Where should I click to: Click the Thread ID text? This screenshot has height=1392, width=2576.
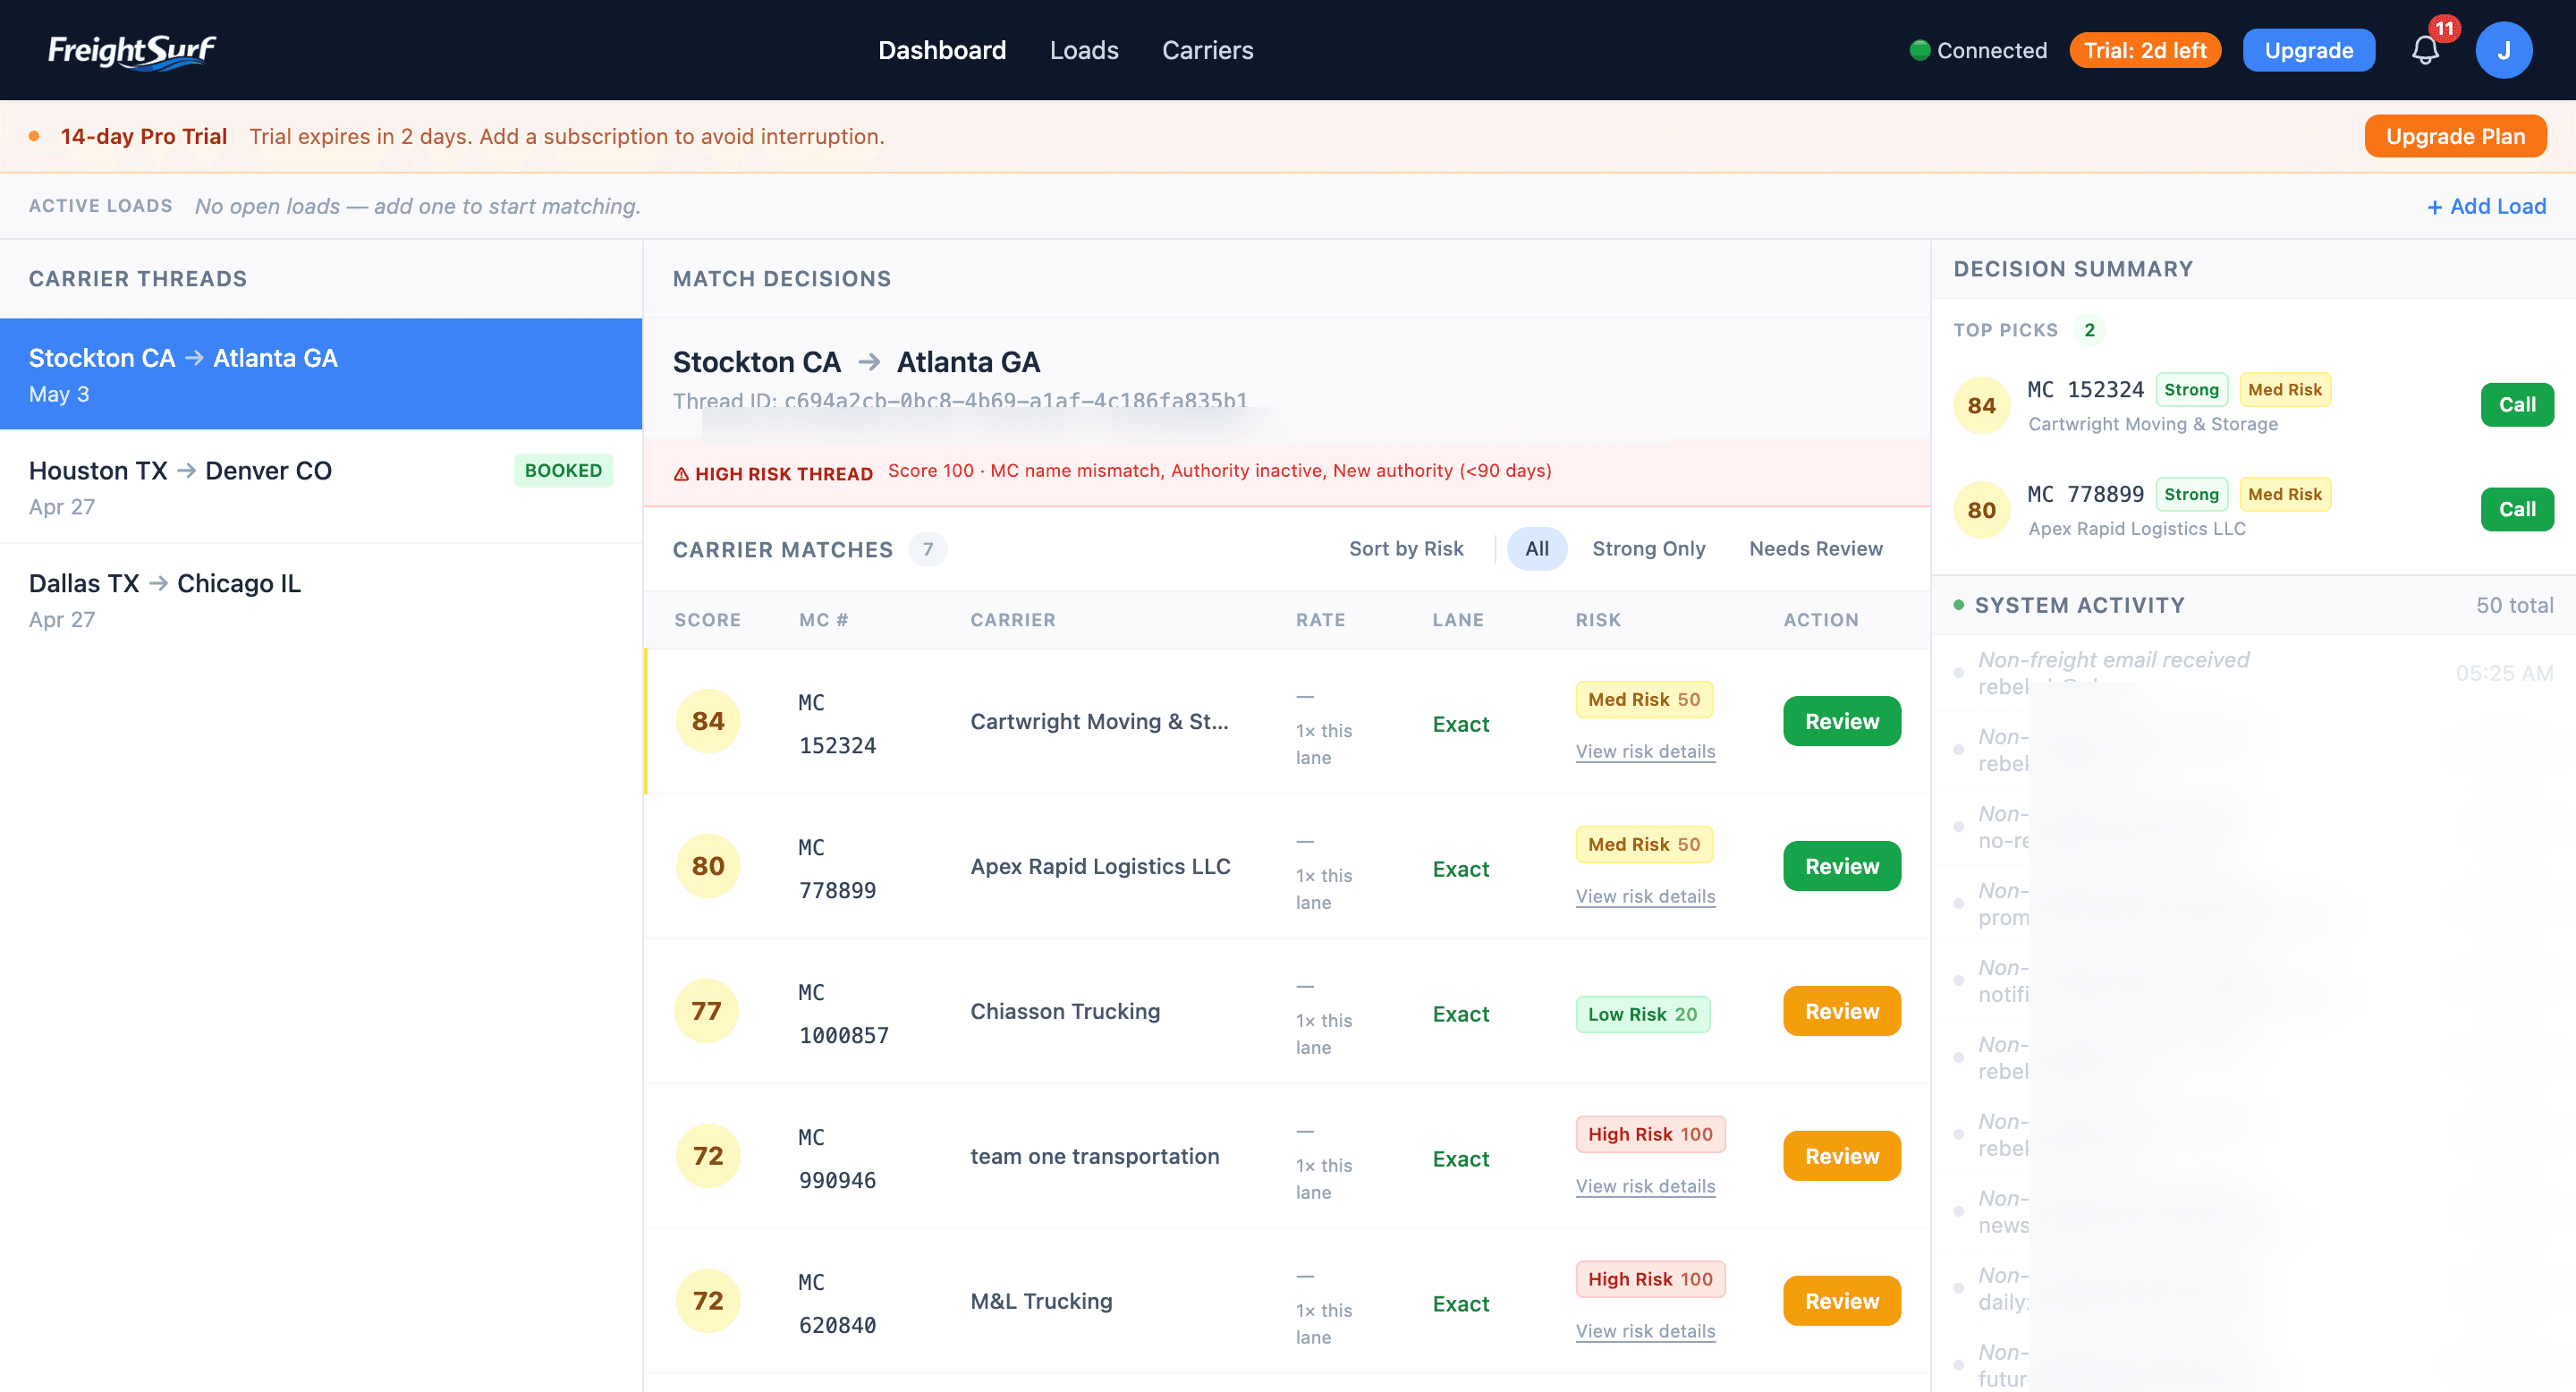click(x=959, y=401)
